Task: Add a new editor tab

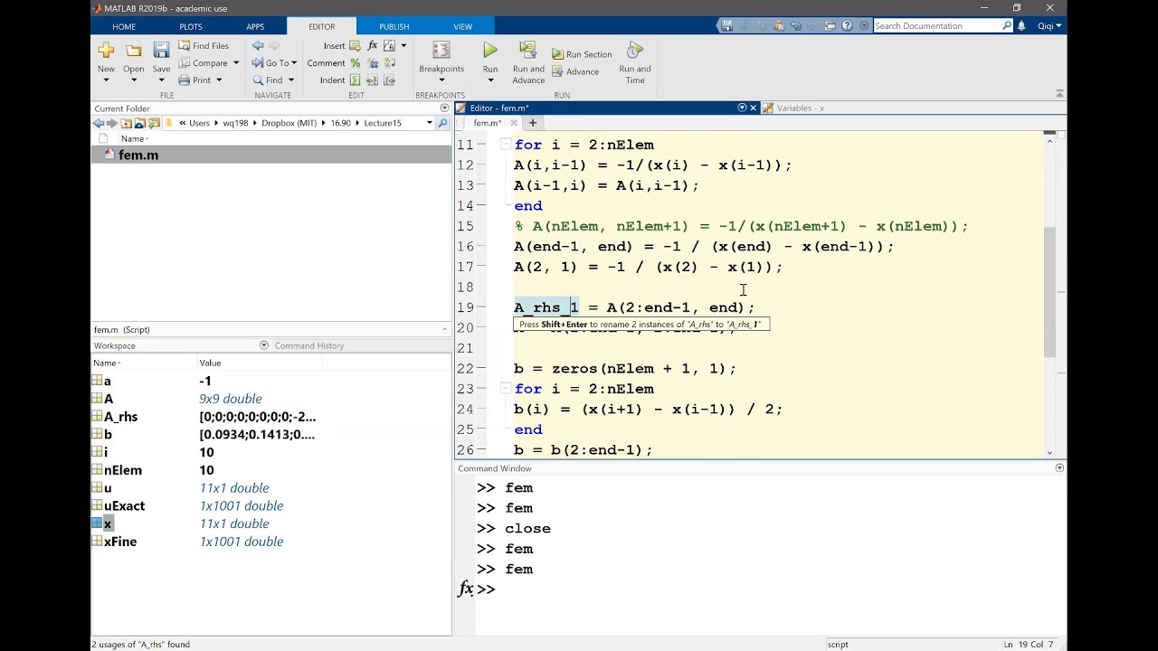Action: pyautogui.click(x=533, y=123)
